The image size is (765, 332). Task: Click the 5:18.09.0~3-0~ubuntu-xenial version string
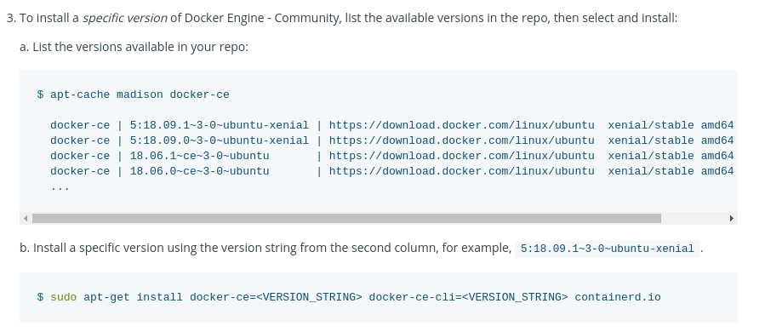tap(219, 140)
